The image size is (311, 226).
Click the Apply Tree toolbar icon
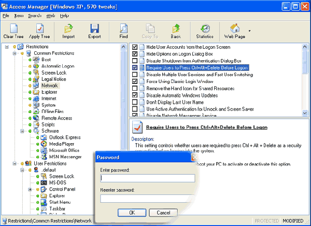[38, 29]
